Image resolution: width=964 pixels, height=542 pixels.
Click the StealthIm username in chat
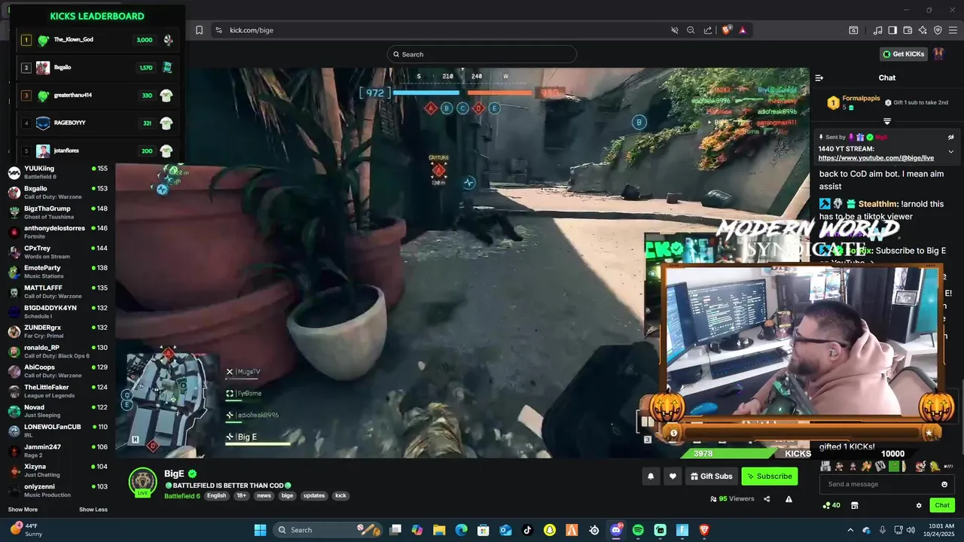tap(878, 204)
